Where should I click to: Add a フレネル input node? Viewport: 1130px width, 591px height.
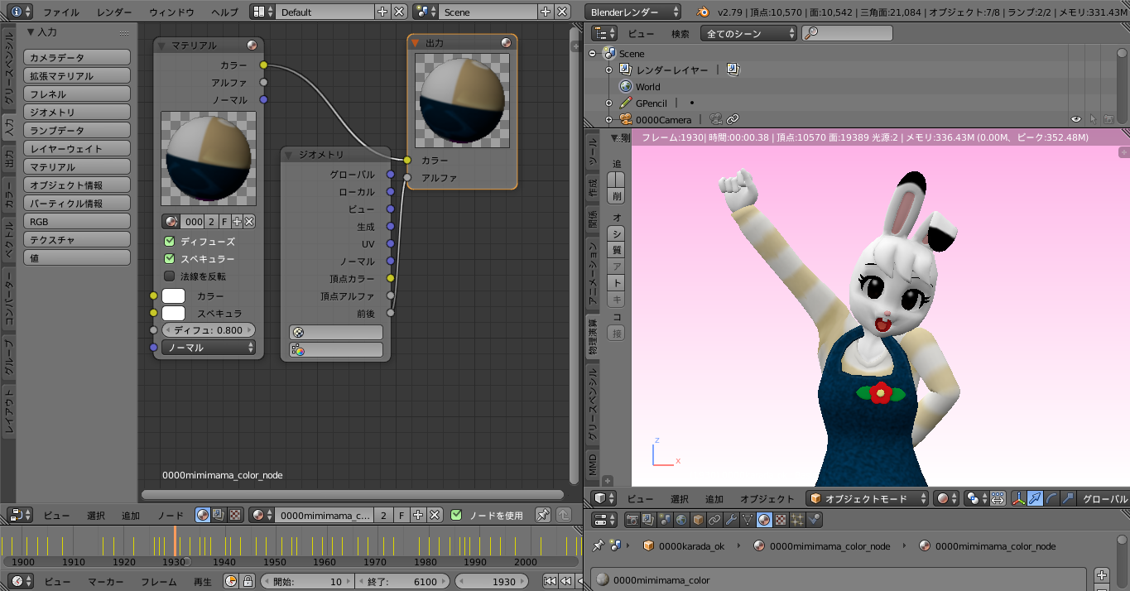tap(77, 94)
